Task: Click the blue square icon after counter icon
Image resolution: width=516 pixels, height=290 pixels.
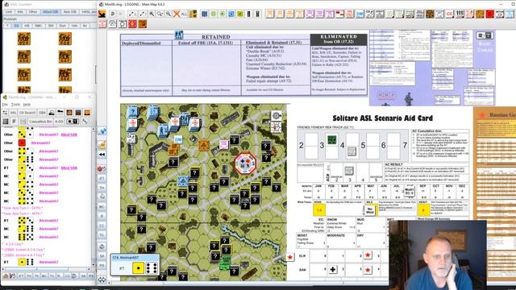Action: pyautogui.click(x=204, y=14)
